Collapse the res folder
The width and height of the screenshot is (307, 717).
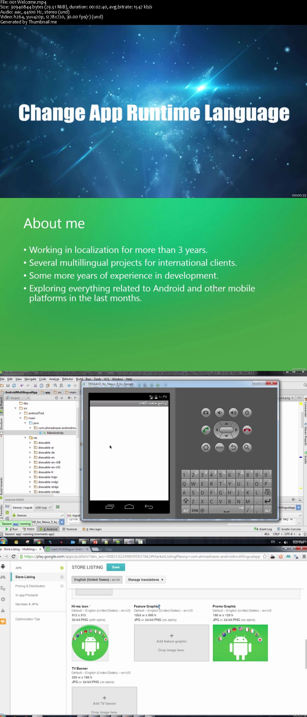click(25, 438)
